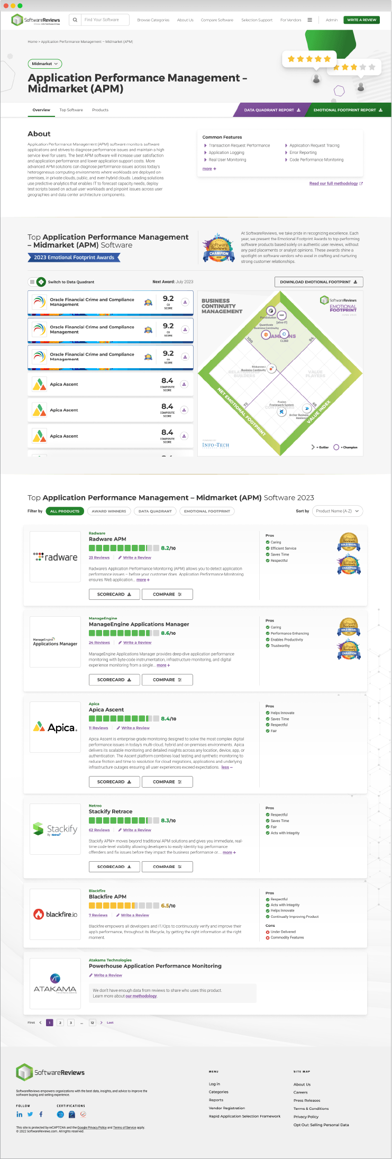392x1159 pixels.
Task: Open Google Privacy Policy link in footer
Action: click(92, 1127)
